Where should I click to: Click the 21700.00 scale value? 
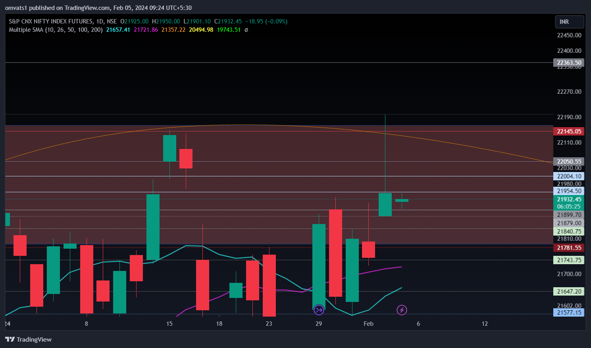pyautogui.click(x=569, y=274)
